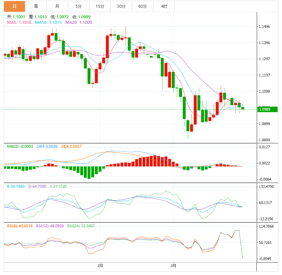Click the D: 64.7080 value
This screenshot has height=275, width=282.
click(37, 186)
